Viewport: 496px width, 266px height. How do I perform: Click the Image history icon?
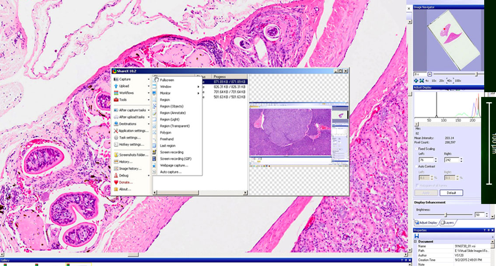pyautogui.click(x=116, y=168)
